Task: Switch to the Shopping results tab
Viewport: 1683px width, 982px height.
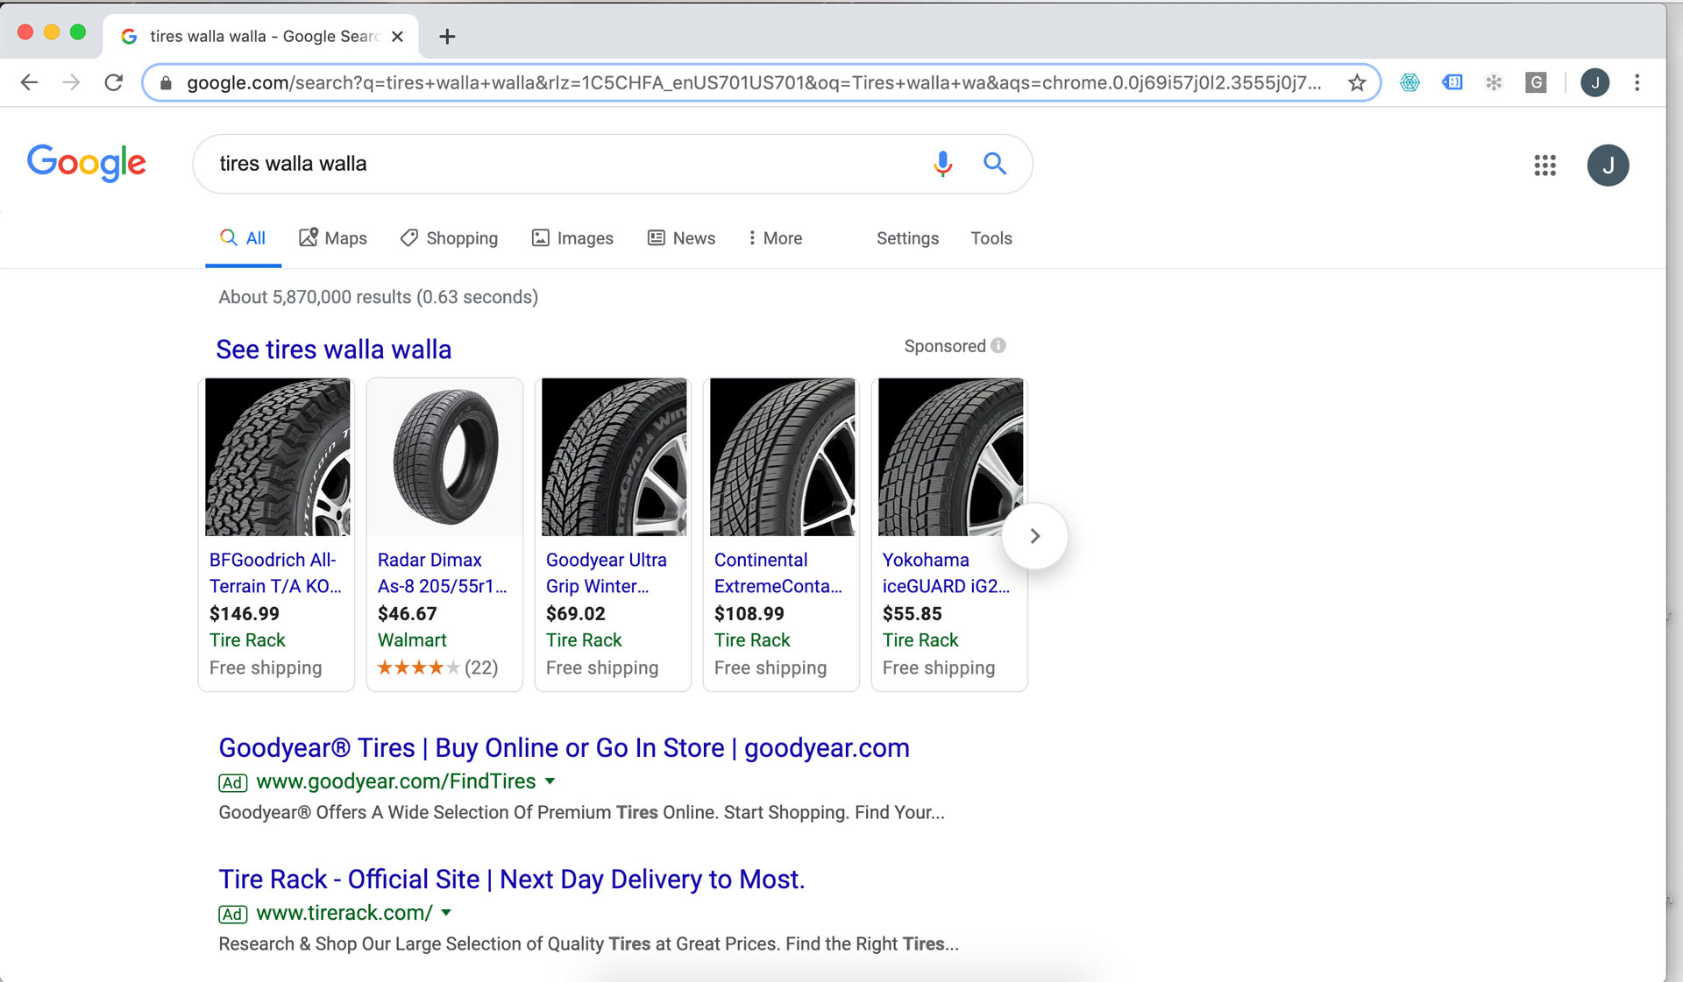Action: tap(449, 237)
